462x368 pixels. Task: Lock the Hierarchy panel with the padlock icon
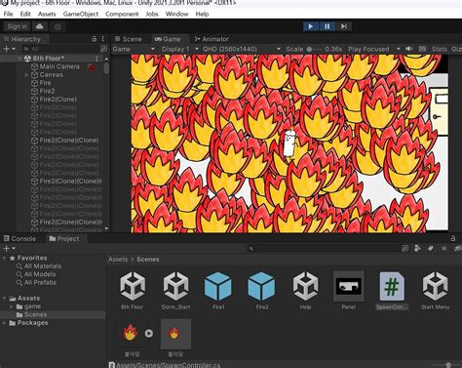(94, 39)
